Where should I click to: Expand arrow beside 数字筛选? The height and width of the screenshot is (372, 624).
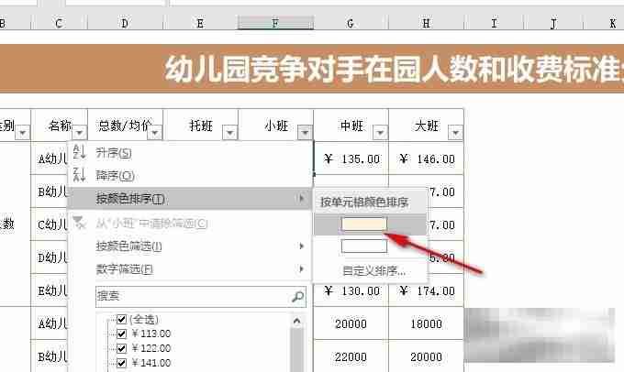301,269
